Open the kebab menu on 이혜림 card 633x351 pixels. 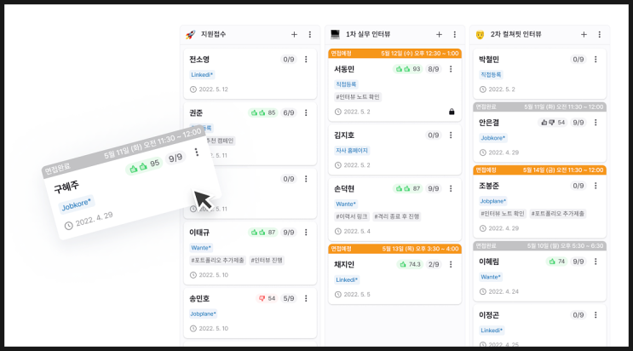(x=596, y=262)
